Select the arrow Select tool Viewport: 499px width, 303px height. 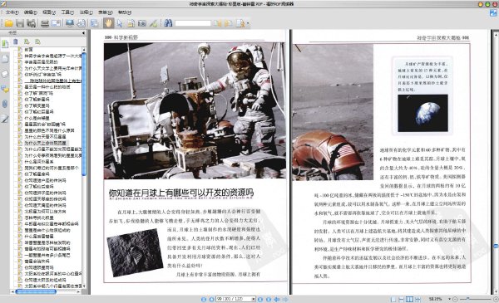pyautogui.click(x=119, y=23)
